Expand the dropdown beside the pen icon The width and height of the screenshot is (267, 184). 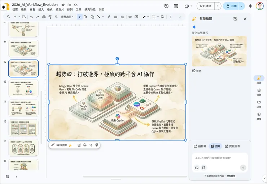click(148, 17)
